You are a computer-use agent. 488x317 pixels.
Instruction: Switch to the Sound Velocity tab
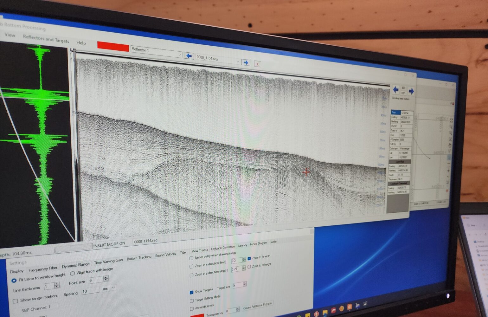click(166, 255)
